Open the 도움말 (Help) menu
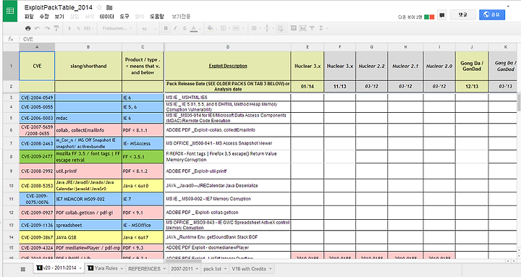The width and height of the screenshot is (521, 277). click(156, 17)
